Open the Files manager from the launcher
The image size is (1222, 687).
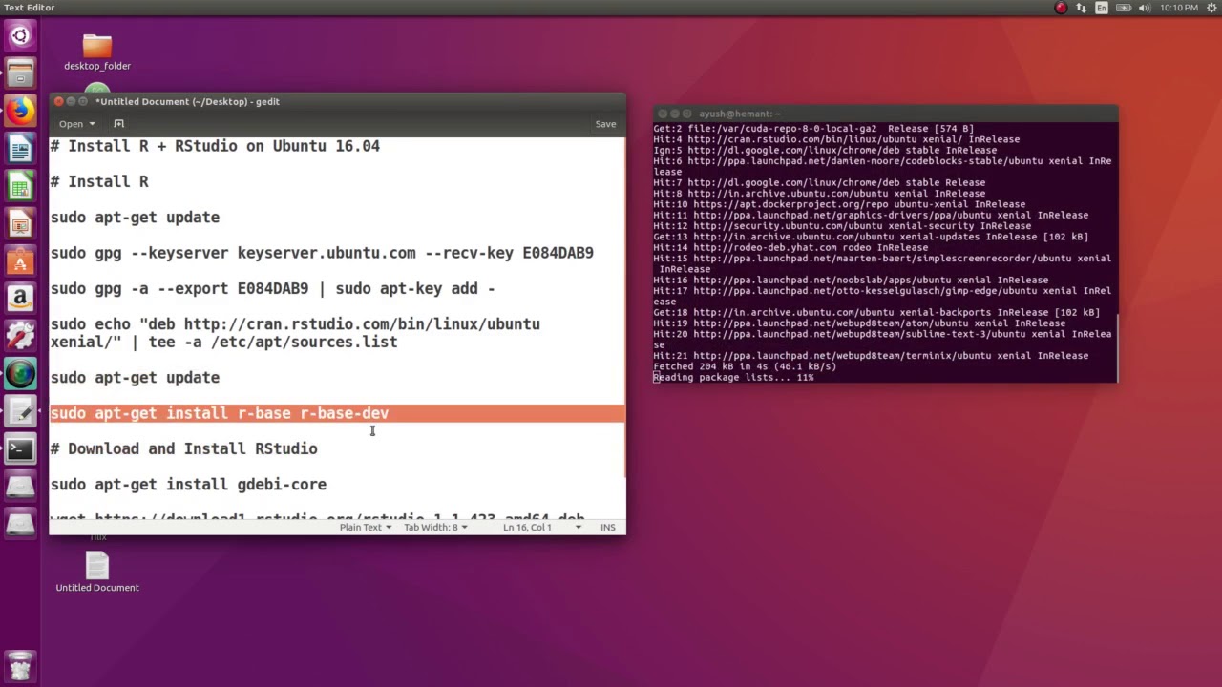point(20,73)
